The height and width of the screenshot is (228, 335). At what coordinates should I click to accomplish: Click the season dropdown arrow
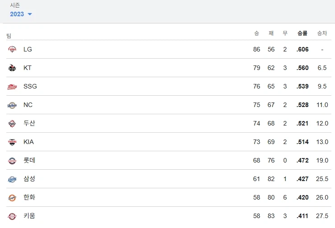30,14
